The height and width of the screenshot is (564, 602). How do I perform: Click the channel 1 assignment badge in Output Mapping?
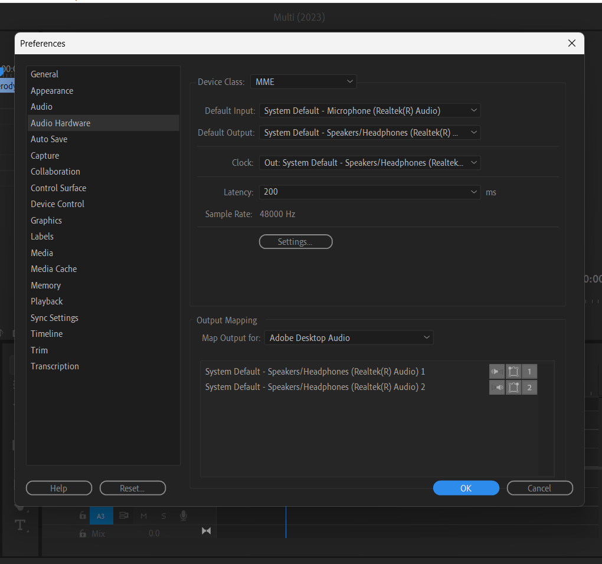(529, 371)
